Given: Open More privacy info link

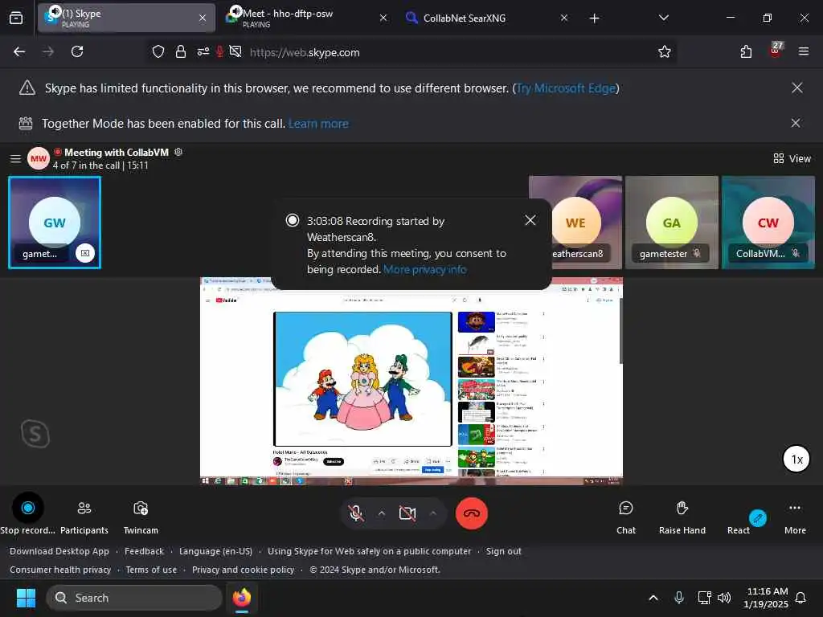Looking at the screenshot, I should point(424,269).
